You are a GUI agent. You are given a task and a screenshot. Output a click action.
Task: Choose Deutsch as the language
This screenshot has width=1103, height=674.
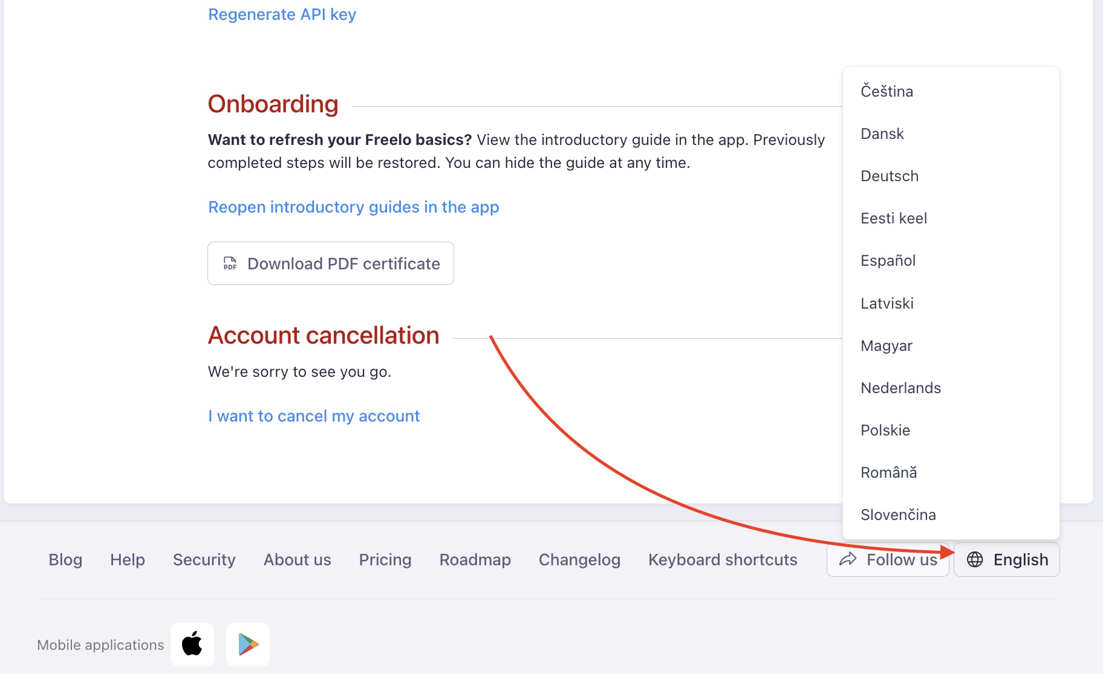[x=890, y=176]
